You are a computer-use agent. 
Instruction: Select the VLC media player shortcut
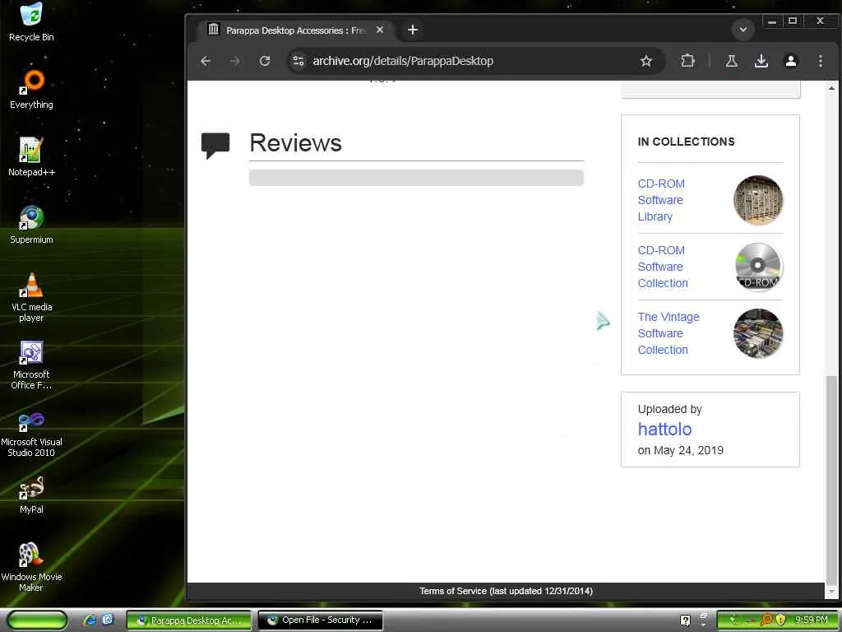31,297
